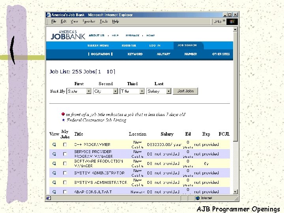Click the Sort Jobs button
Screen dimensions: 284x213
point(185,91)
